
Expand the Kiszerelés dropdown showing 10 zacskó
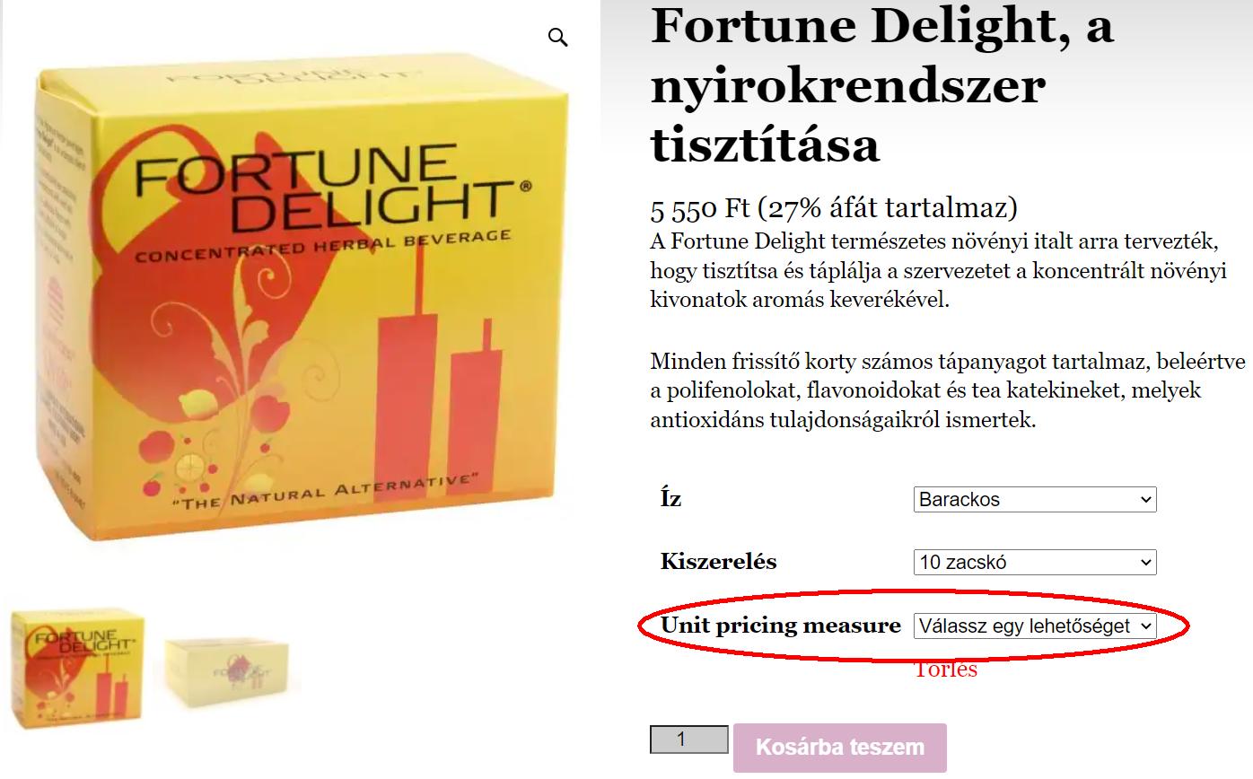(x=1035, y=563)
